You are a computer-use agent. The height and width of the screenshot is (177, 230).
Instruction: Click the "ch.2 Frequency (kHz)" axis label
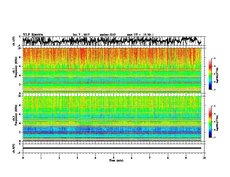[x=15, y=115]
